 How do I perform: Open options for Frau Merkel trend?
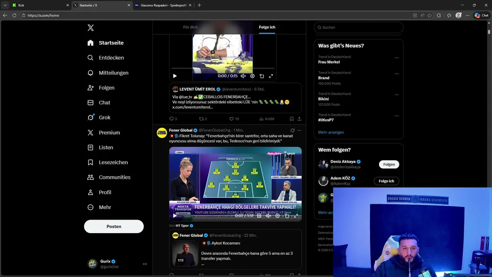tap(397, 58)
